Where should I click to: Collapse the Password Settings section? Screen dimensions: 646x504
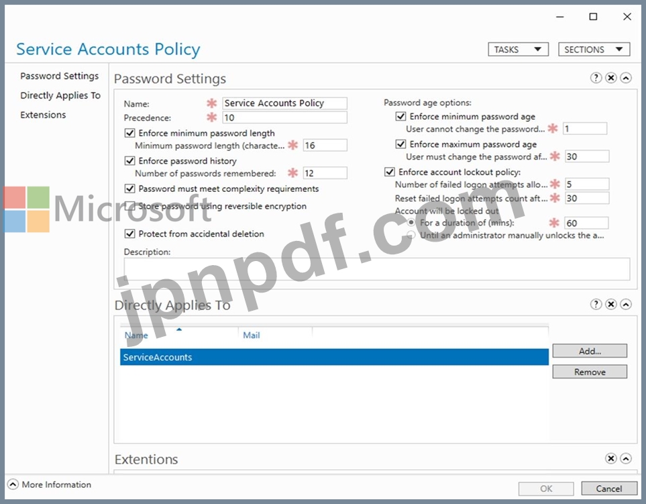[x=626, y=78]
